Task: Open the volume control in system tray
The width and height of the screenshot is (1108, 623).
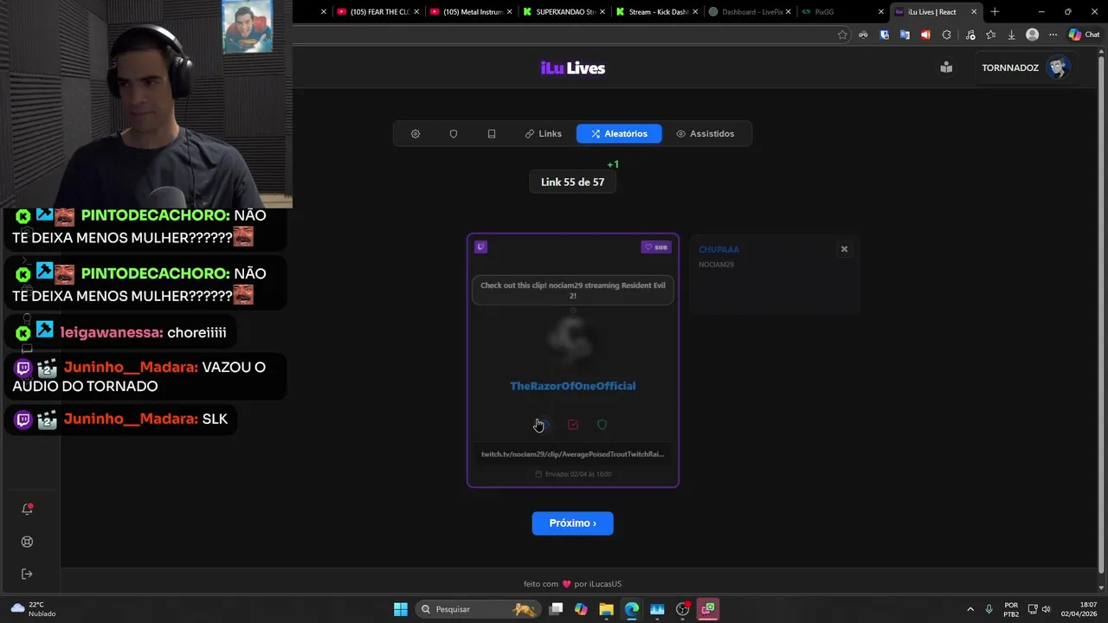Action: tap(1046, 609)
